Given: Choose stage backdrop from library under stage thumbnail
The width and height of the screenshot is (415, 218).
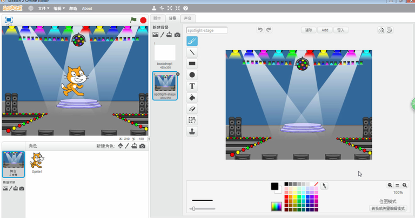Looking at the screenshot, I should 5,188.
